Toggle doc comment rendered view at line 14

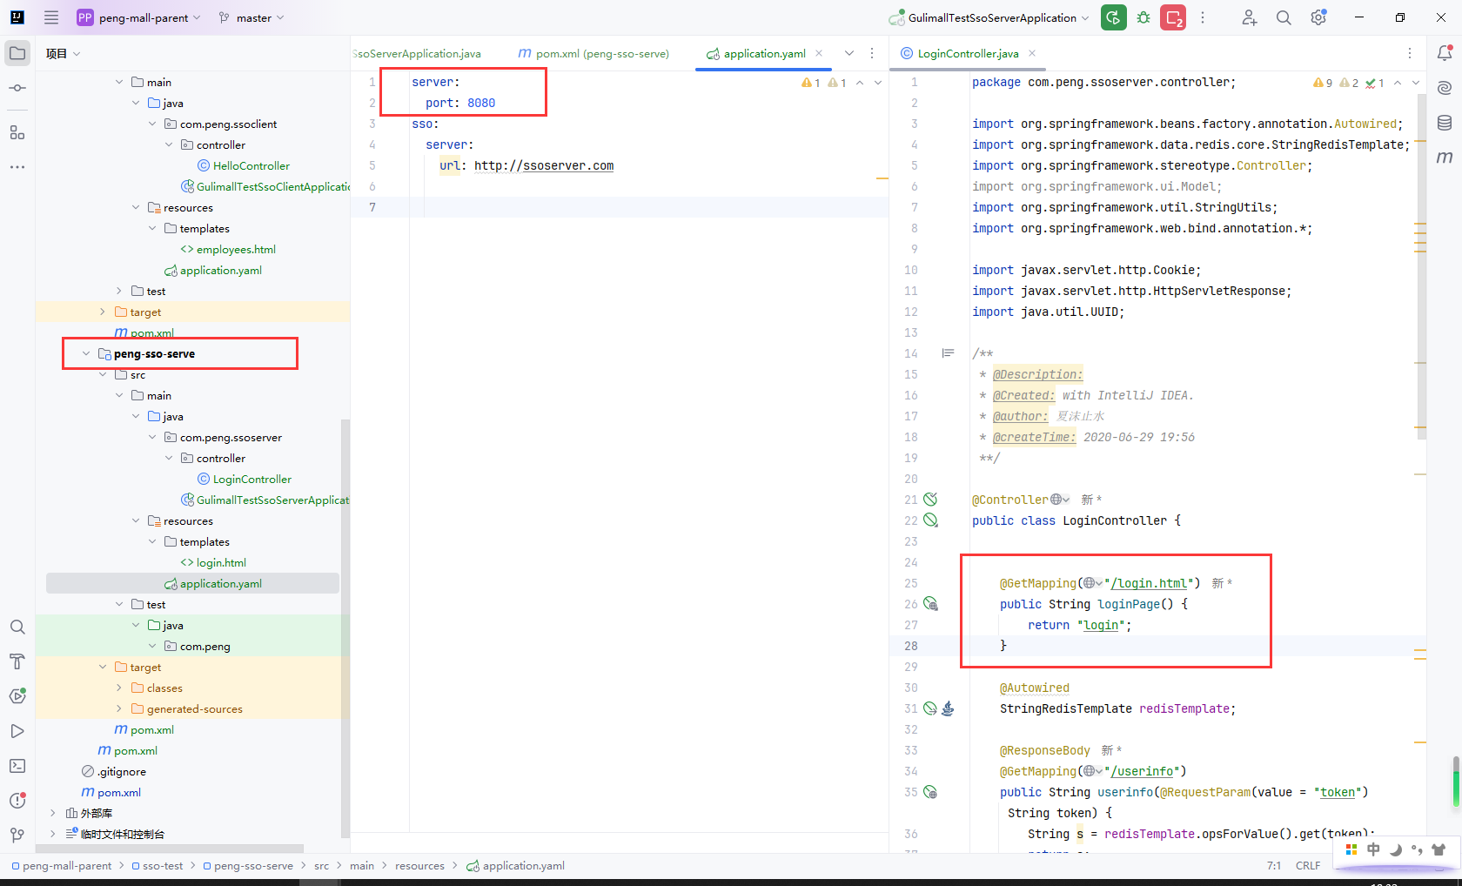[x=948, y=353]
